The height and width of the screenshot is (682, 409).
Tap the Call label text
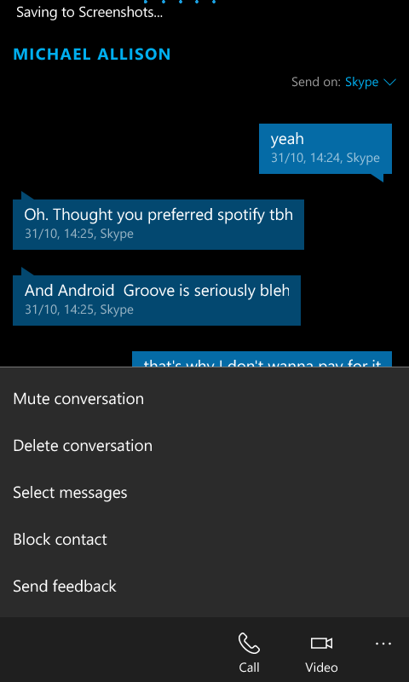249,668
